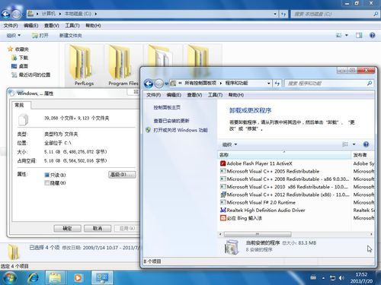Open Recent Places in navigation pane
This screenshot has width=381, height=285.
coord(31,74)
